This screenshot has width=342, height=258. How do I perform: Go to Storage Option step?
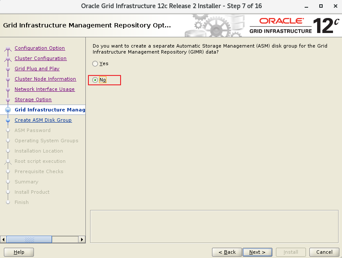[x=33, y=99]
